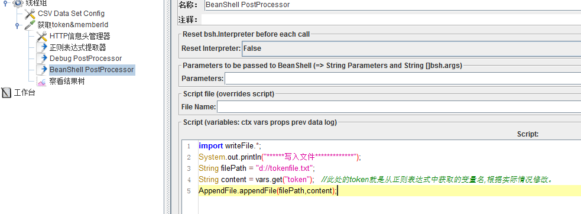Click the 工作台 workbench icon
Viewport: 581px width, 214px height.
tap(7, 93)
